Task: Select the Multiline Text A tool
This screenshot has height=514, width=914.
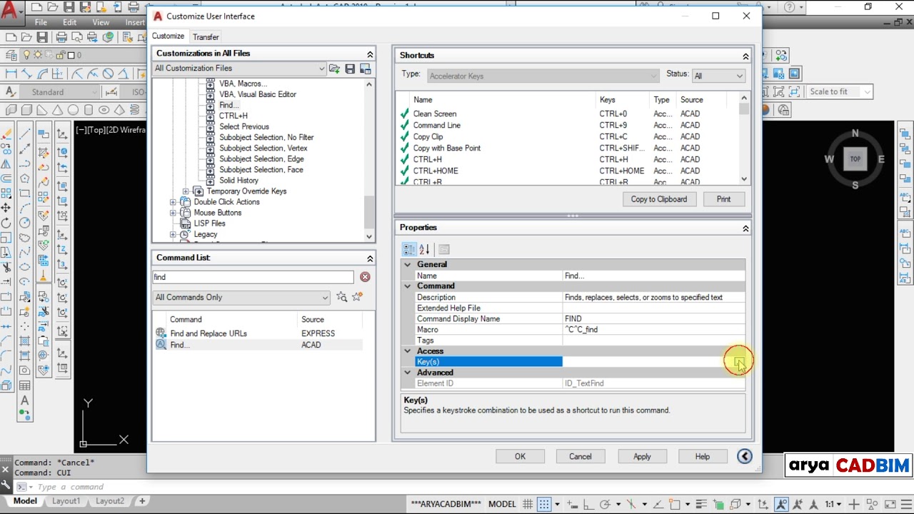Action: (25, 401)
